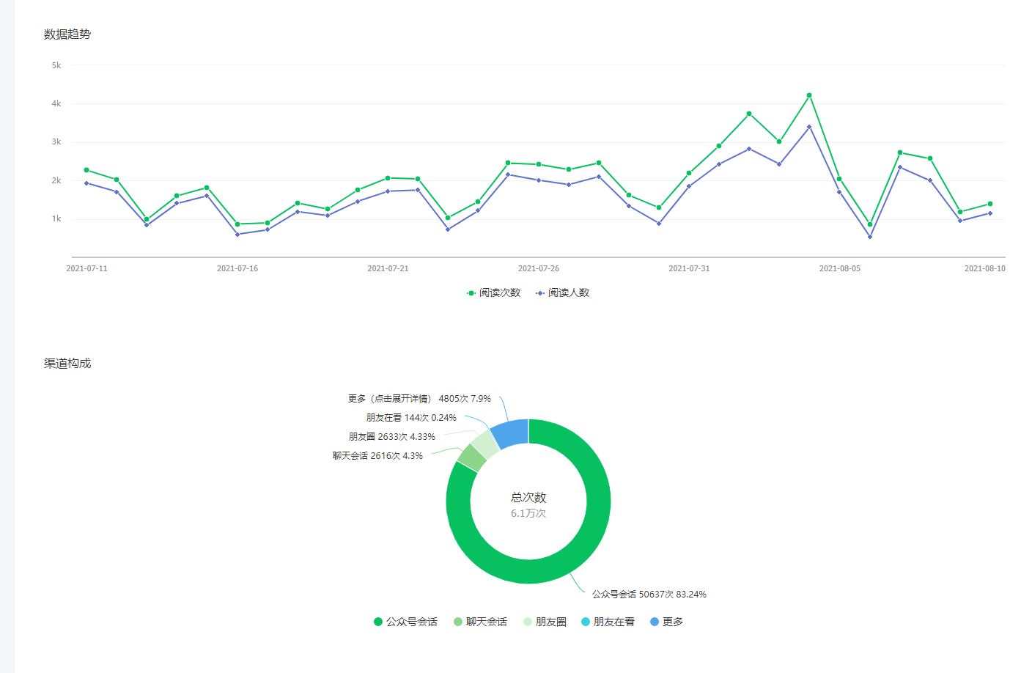Toggle 朋友在看 legend in donut chart
The image size is (1032, 673).
[608, 622]
